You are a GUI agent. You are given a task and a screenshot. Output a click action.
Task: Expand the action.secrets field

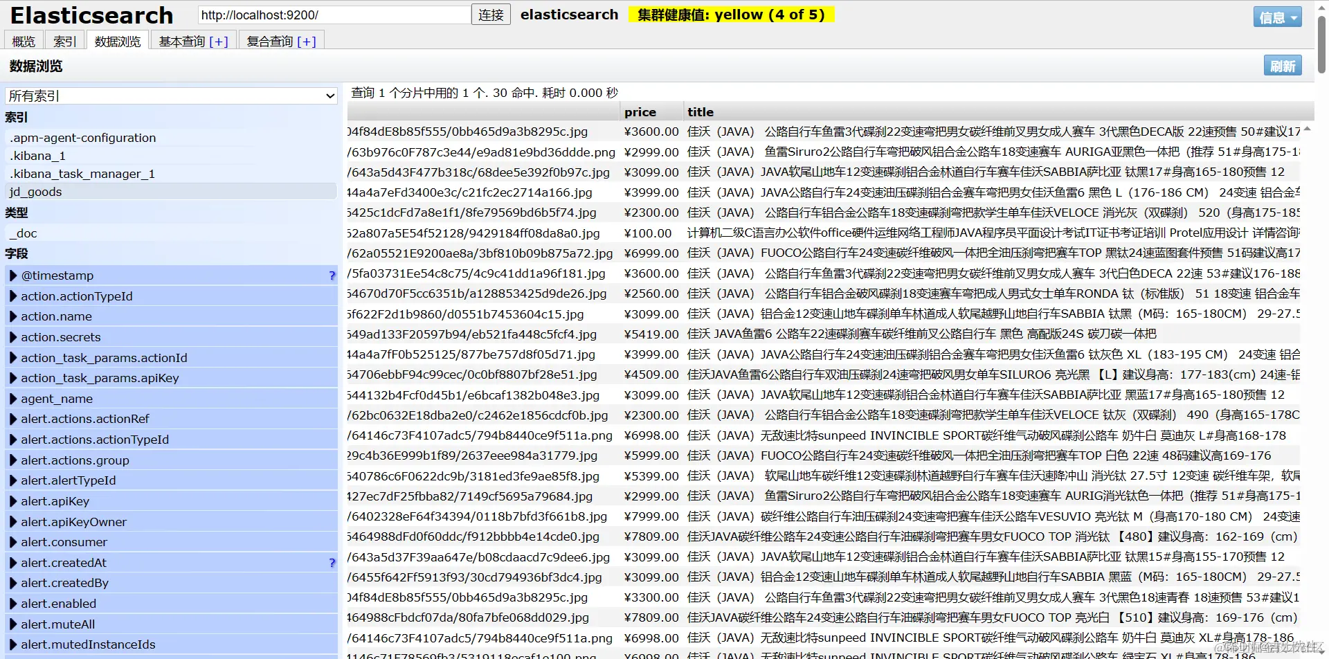coord(171,337)
